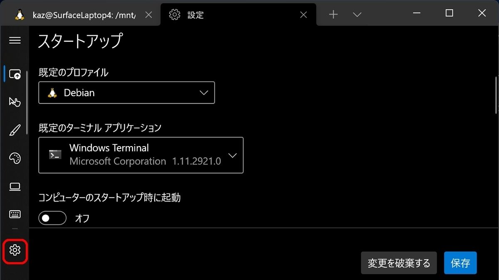Close the 設定 tab

304,15
